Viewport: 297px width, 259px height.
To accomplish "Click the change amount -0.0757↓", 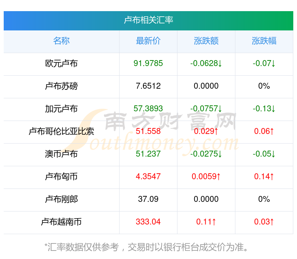I will (206, 109).
